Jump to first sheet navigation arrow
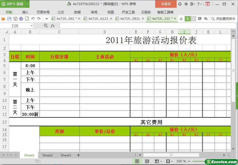 3,155
